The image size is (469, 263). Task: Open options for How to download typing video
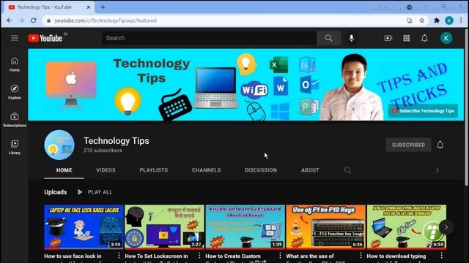click(441, 256)
